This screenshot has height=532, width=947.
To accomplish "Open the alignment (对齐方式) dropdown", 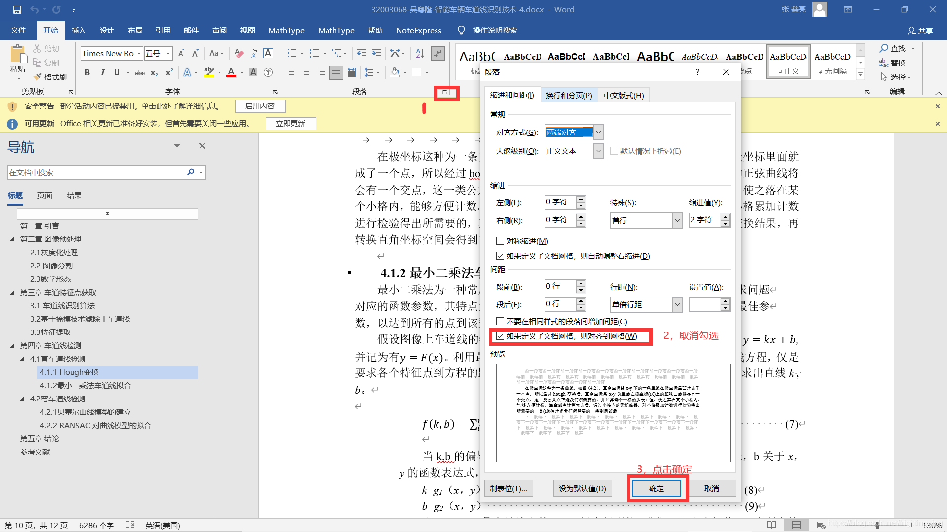I will 598,133.
